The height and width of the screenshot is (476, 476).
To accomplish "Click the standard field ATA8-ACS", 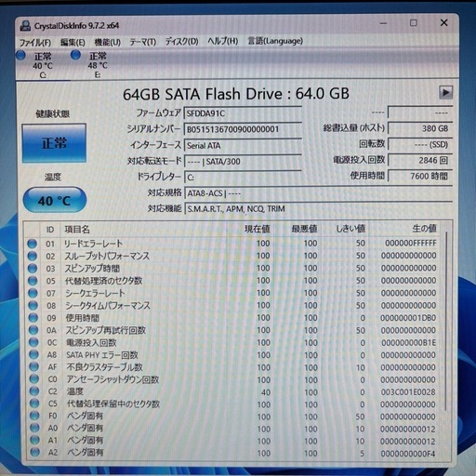I will [318, 193].
